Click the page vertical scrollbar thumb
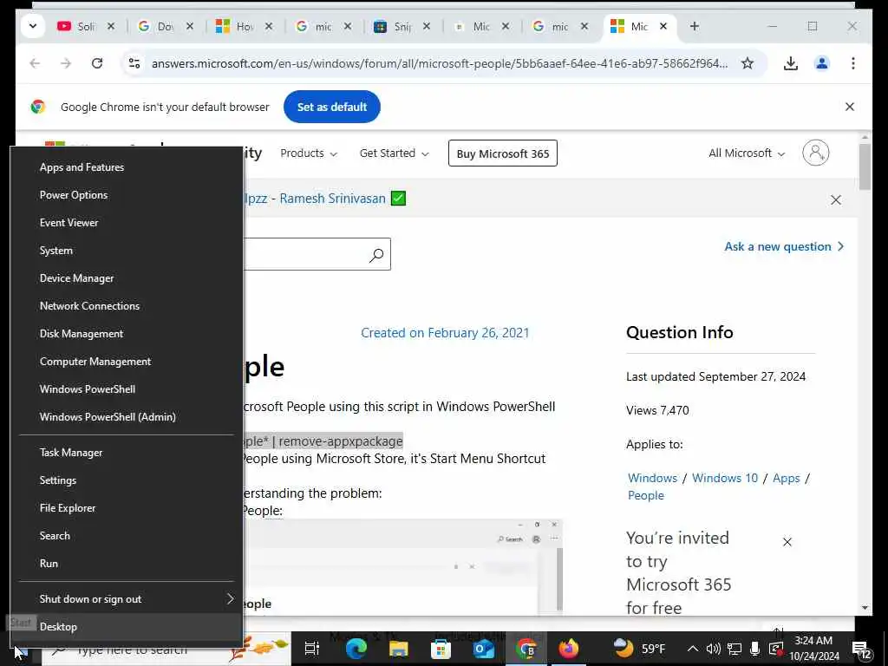 pyautogui.click(x=865, y=166)
